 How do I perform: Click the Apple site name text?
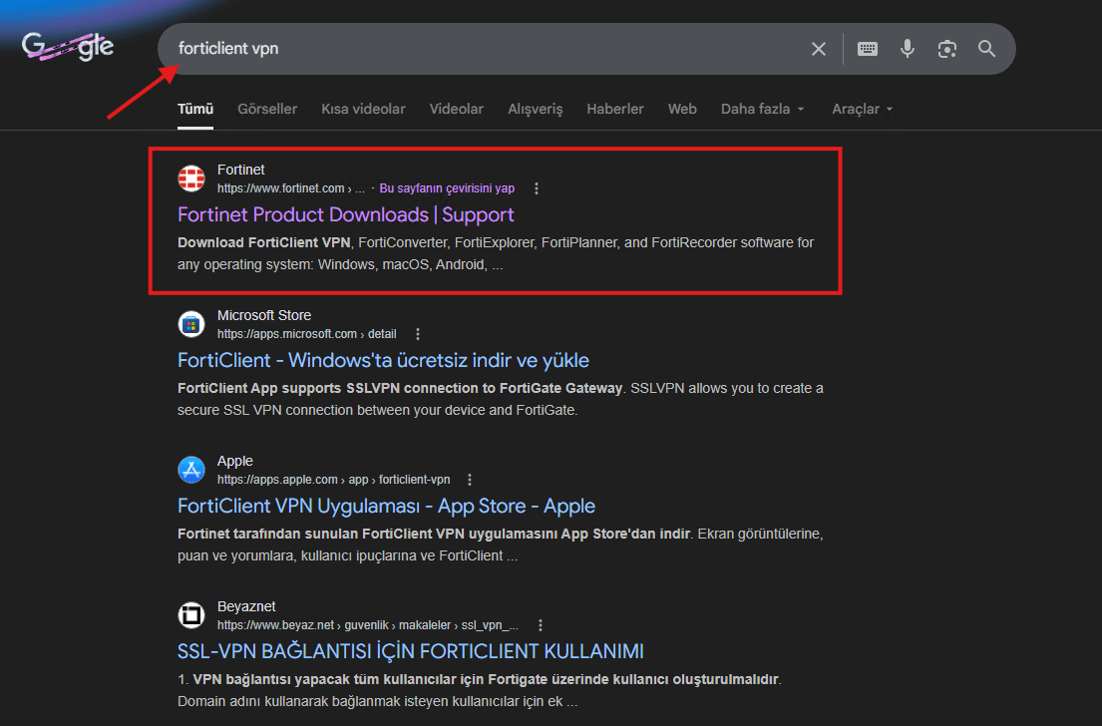pos(234,461)
